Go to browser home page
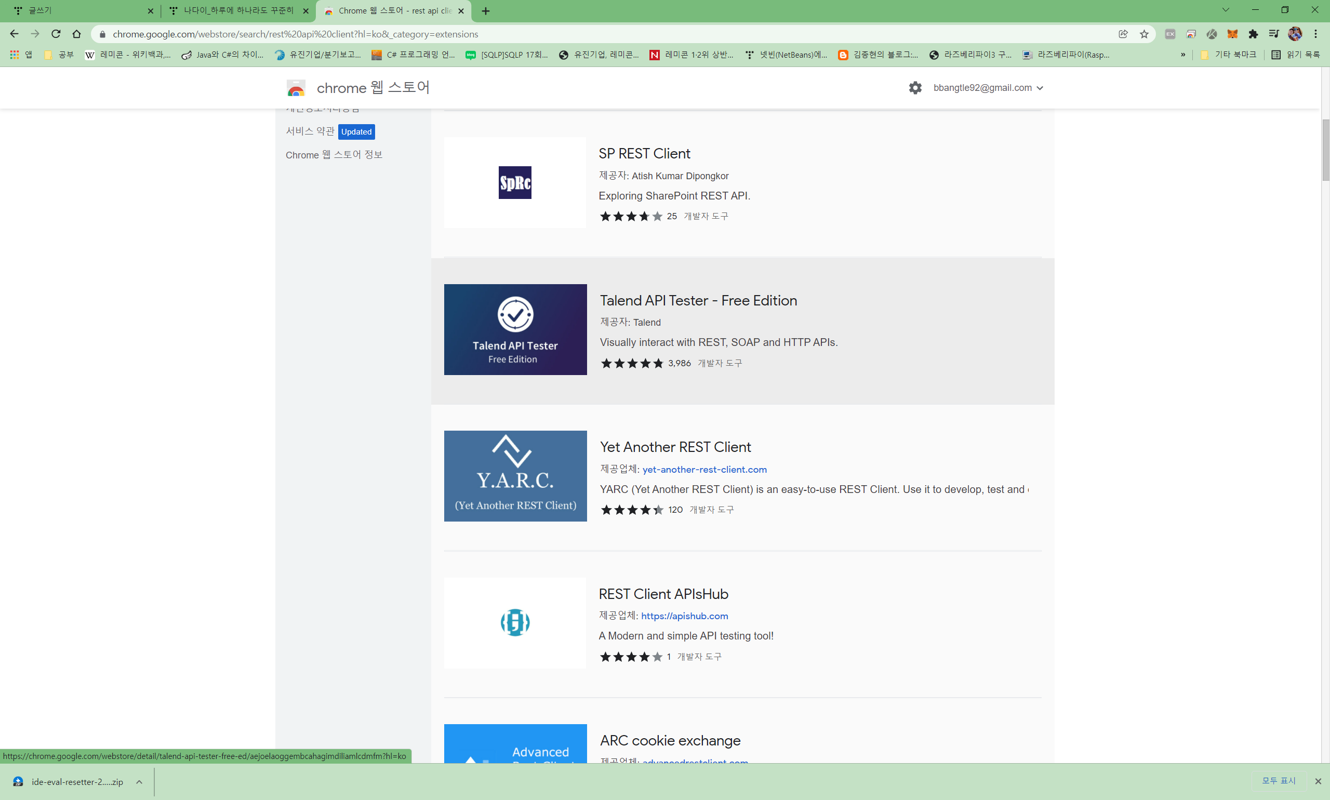The height and width of the screenshot is (800, 1330). (x=76, y=34)
